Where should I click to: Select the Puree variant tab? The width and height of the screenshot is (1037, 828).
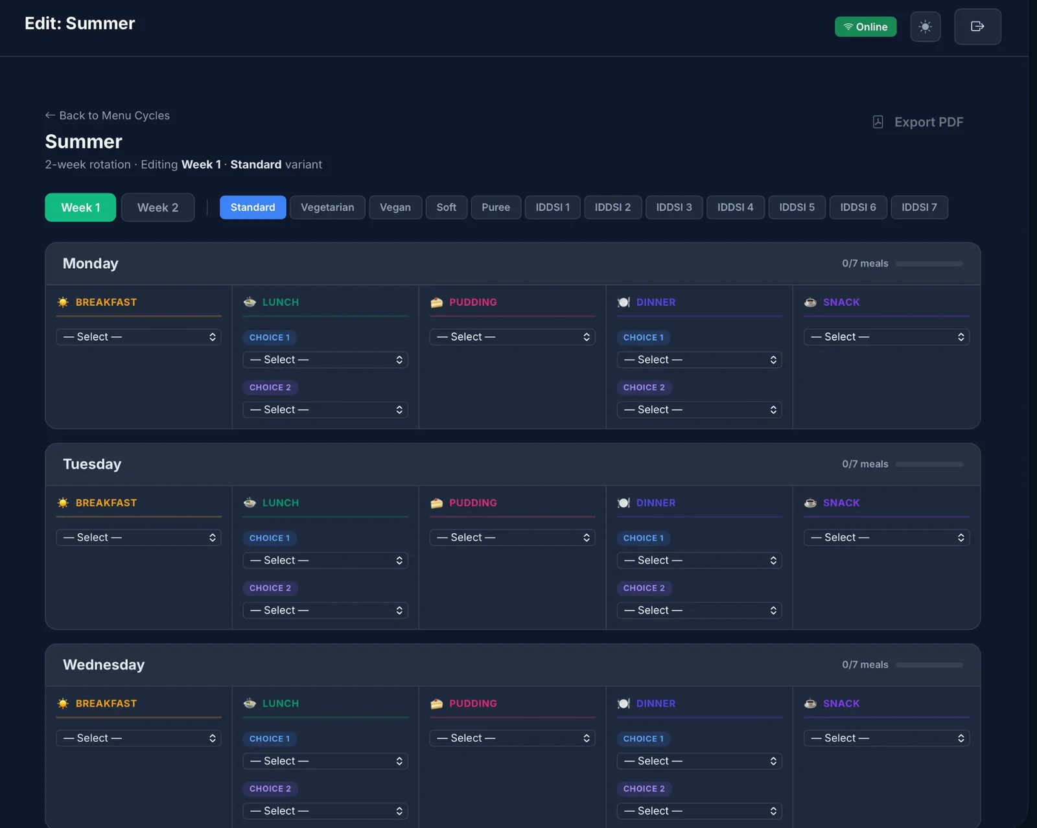point(496,207)
